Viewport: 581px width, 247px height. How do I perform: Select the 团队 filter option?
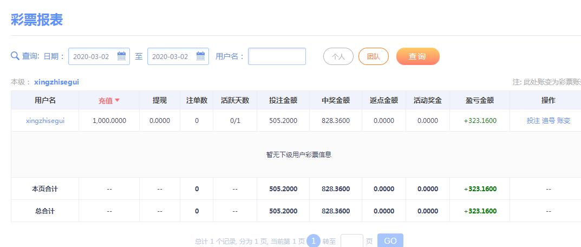point(374,56)
